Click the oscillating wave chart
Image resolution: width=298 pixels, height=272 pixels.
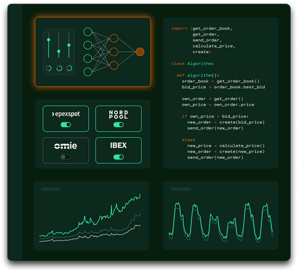[221, 222]
